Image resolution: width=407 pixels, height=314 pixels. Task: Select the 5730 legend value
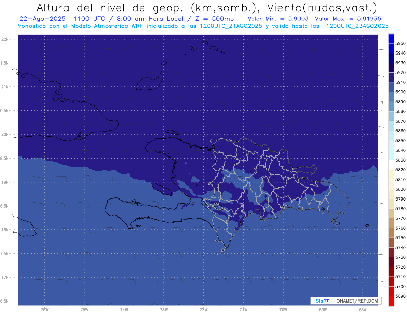tap(400, 257)
